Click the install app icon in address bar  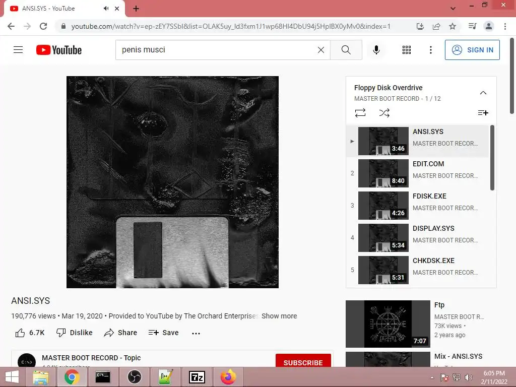(x=420, y=26)
